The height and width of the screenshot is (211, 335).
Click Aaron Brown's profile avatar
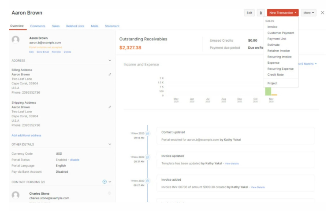pos(15,40)
